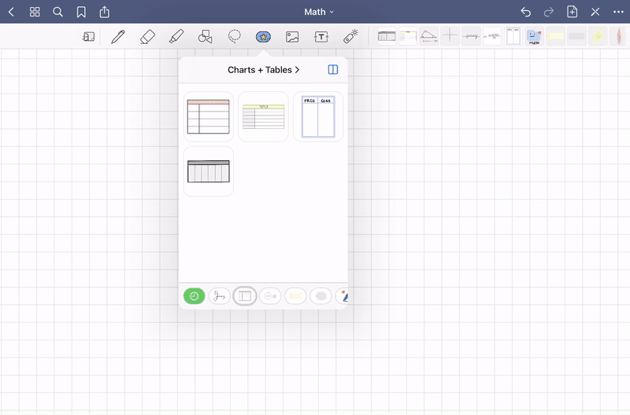Image resolution: width=630 pixels, height=415 pixels.
Task: Switch to the recent elements tab
Action: (194, 296)
